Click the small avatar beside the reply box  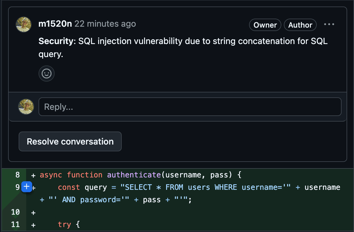pyautogui.click(x=26, y=107)
